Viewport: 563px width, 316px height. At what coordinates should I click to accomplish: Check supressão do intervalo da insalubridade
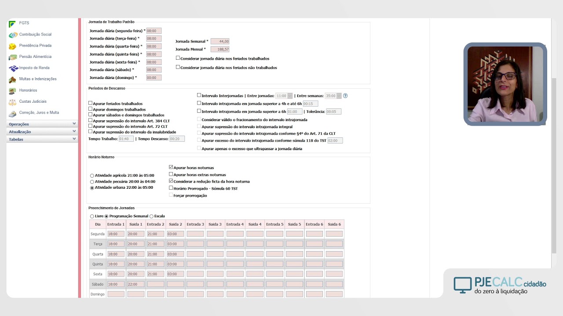tap(90, 132)
